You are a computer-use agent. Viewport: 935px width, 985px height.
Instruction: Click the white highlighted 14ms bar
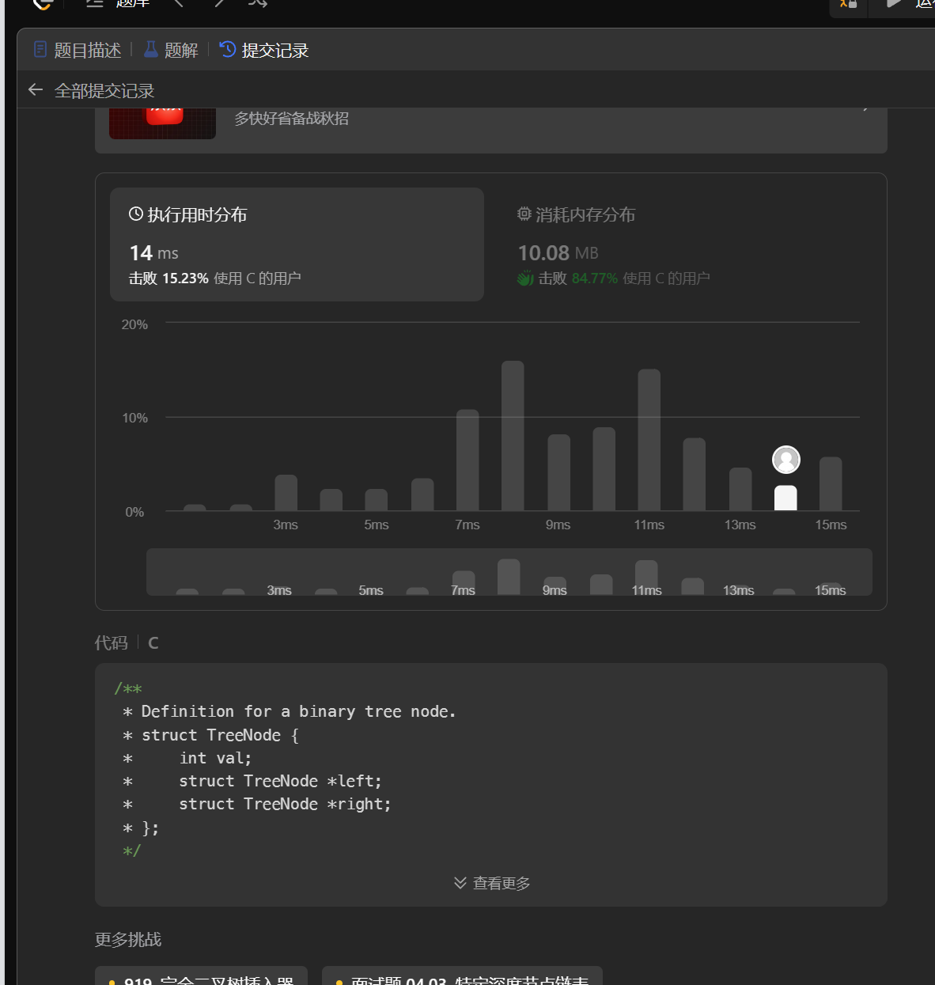785,498
